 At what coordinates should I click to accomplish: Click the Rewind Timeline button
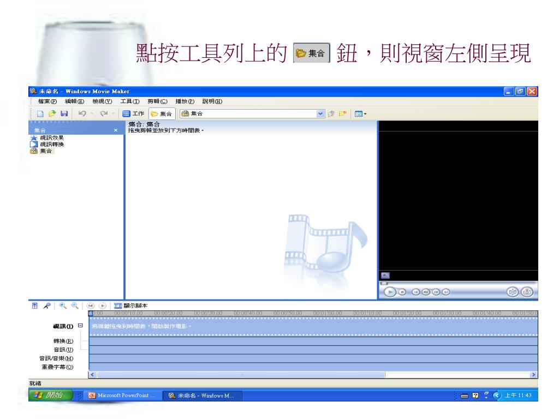(91, 306)
